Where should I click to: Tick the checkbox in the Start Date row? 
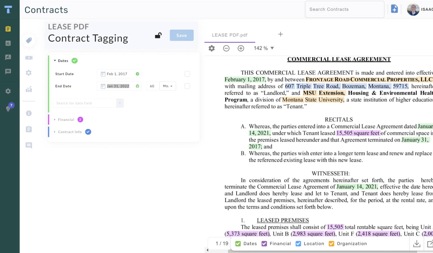click(x=187, y=74)
